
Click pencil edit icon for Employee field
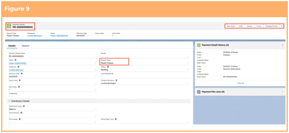95,70
